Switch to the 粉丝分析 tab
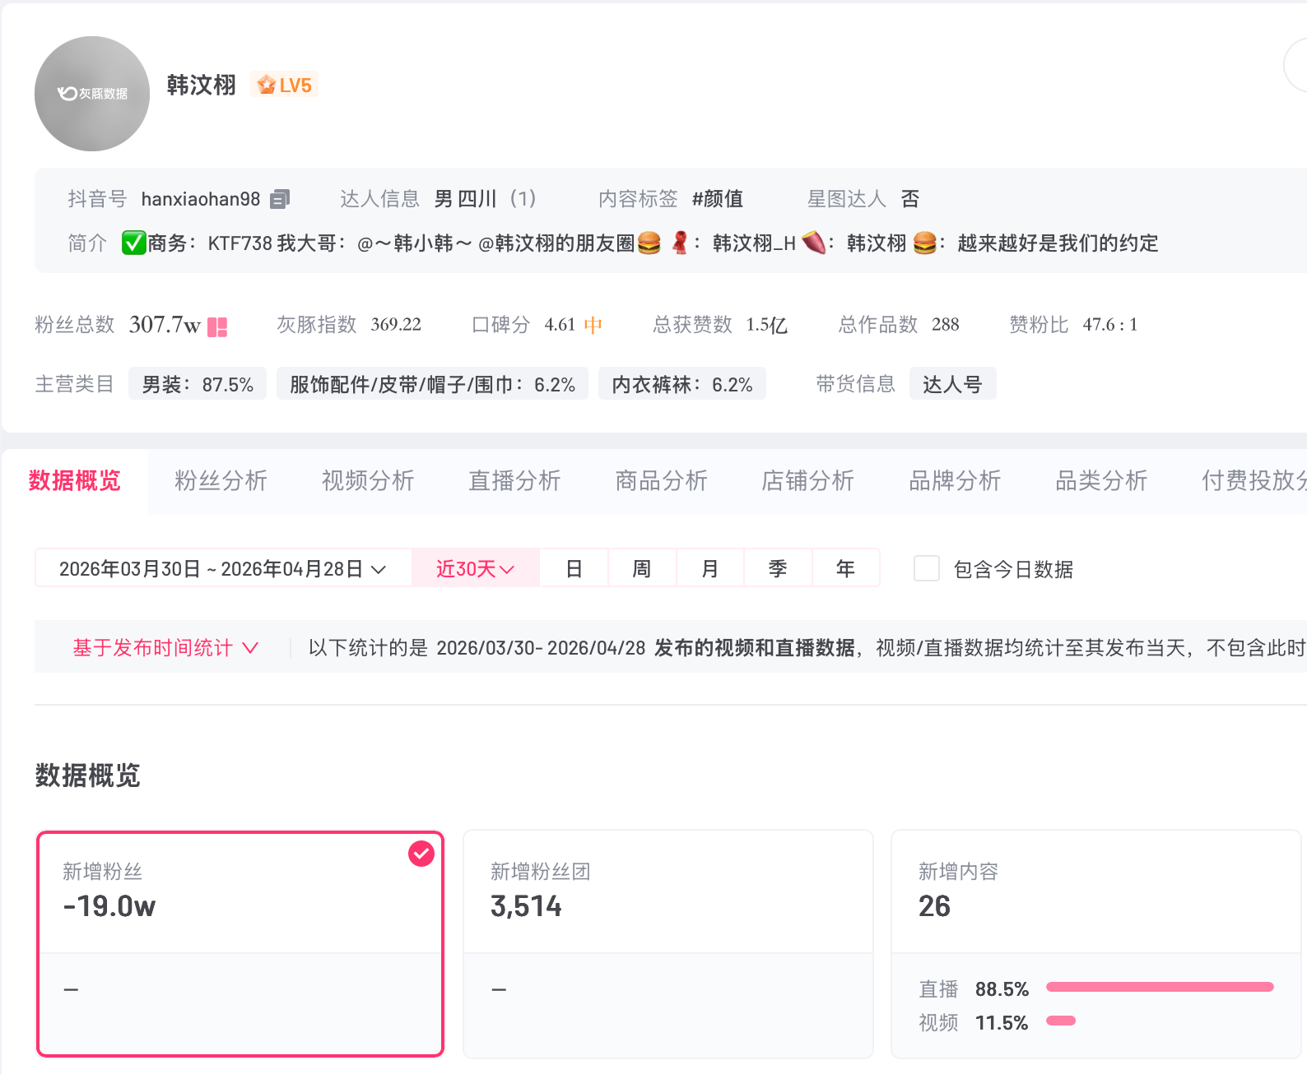Viewport: 1307px width, 1074px height. pyautogui.click(x=221, y=481)
